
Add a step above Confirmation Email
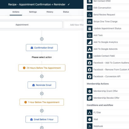coord(42,39)
